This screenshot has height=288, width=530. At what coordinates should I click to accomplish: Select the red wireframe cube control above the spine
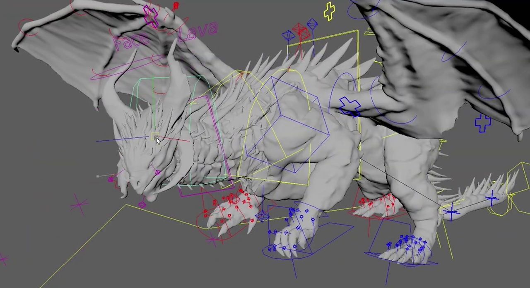(x=301, y=31)
